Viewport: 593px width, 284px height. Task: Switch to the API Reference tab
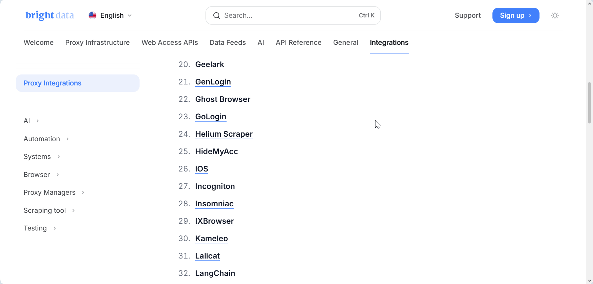point(298,42)
